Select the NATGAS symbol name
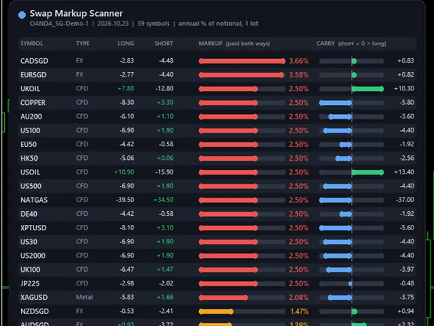This screenshot has height=326, width=434. tap(34, 200)
